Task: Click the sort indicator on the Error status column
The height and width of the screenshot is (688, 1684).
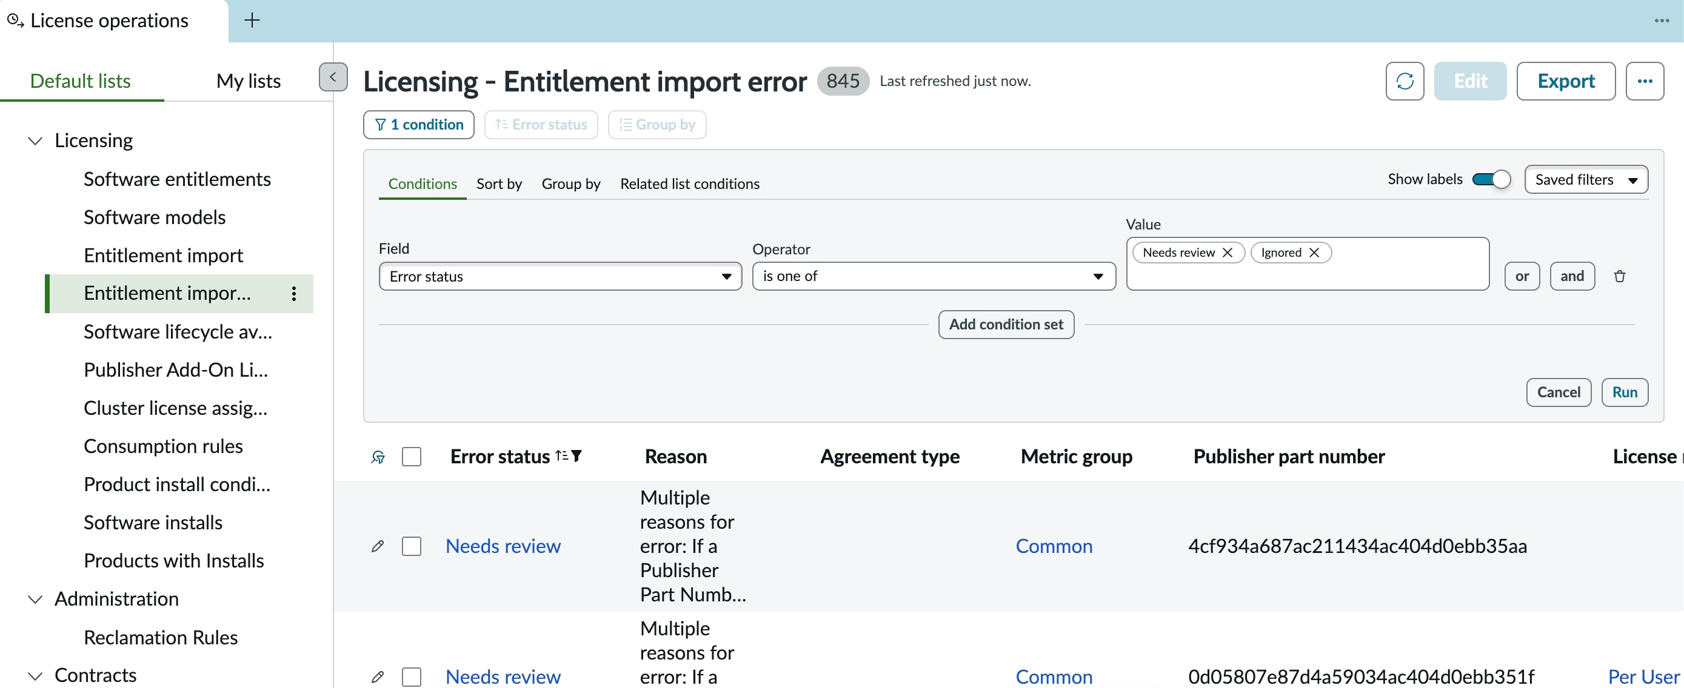Action: (561, 455)
